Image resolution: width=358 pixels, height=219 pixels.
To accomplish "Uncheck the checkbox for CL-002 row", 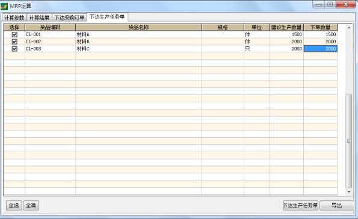I will tap(14, 42).
